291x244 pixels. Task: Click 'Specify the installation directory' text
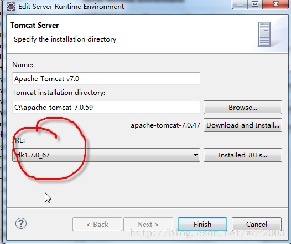pos(65,39)
